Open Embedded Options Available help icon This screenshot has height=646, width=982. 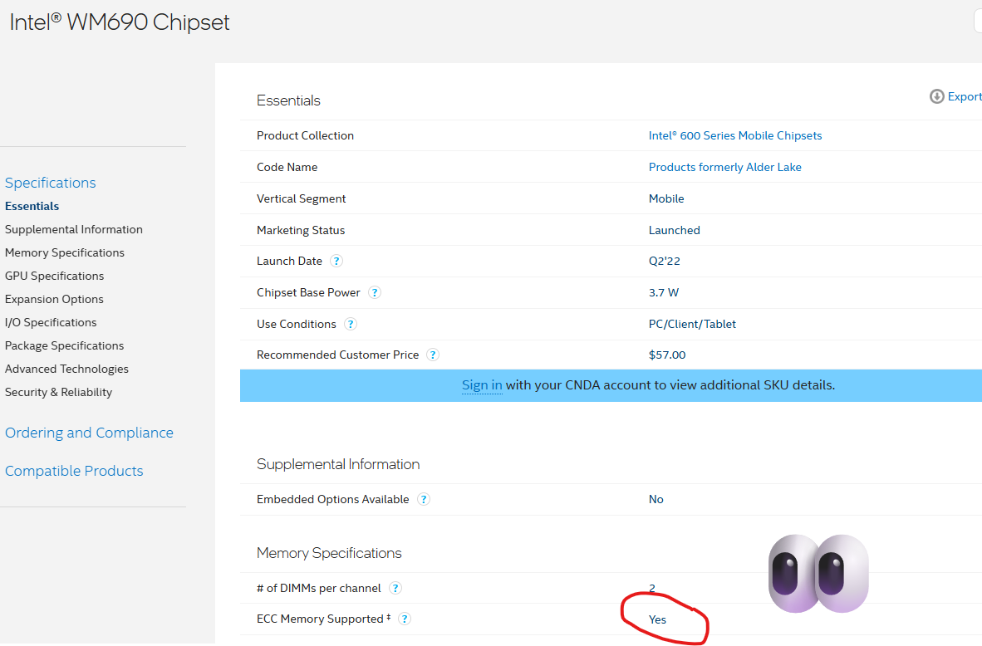(424, 499)
